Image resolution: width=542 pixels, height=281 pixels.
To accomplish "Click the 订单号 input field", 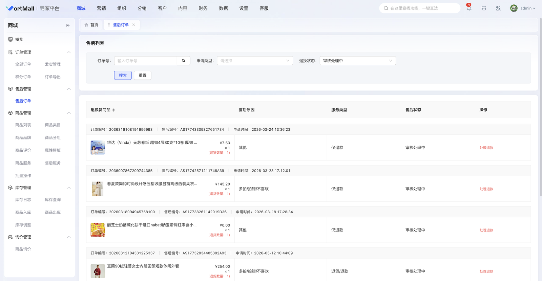I will tap(146, 61).
